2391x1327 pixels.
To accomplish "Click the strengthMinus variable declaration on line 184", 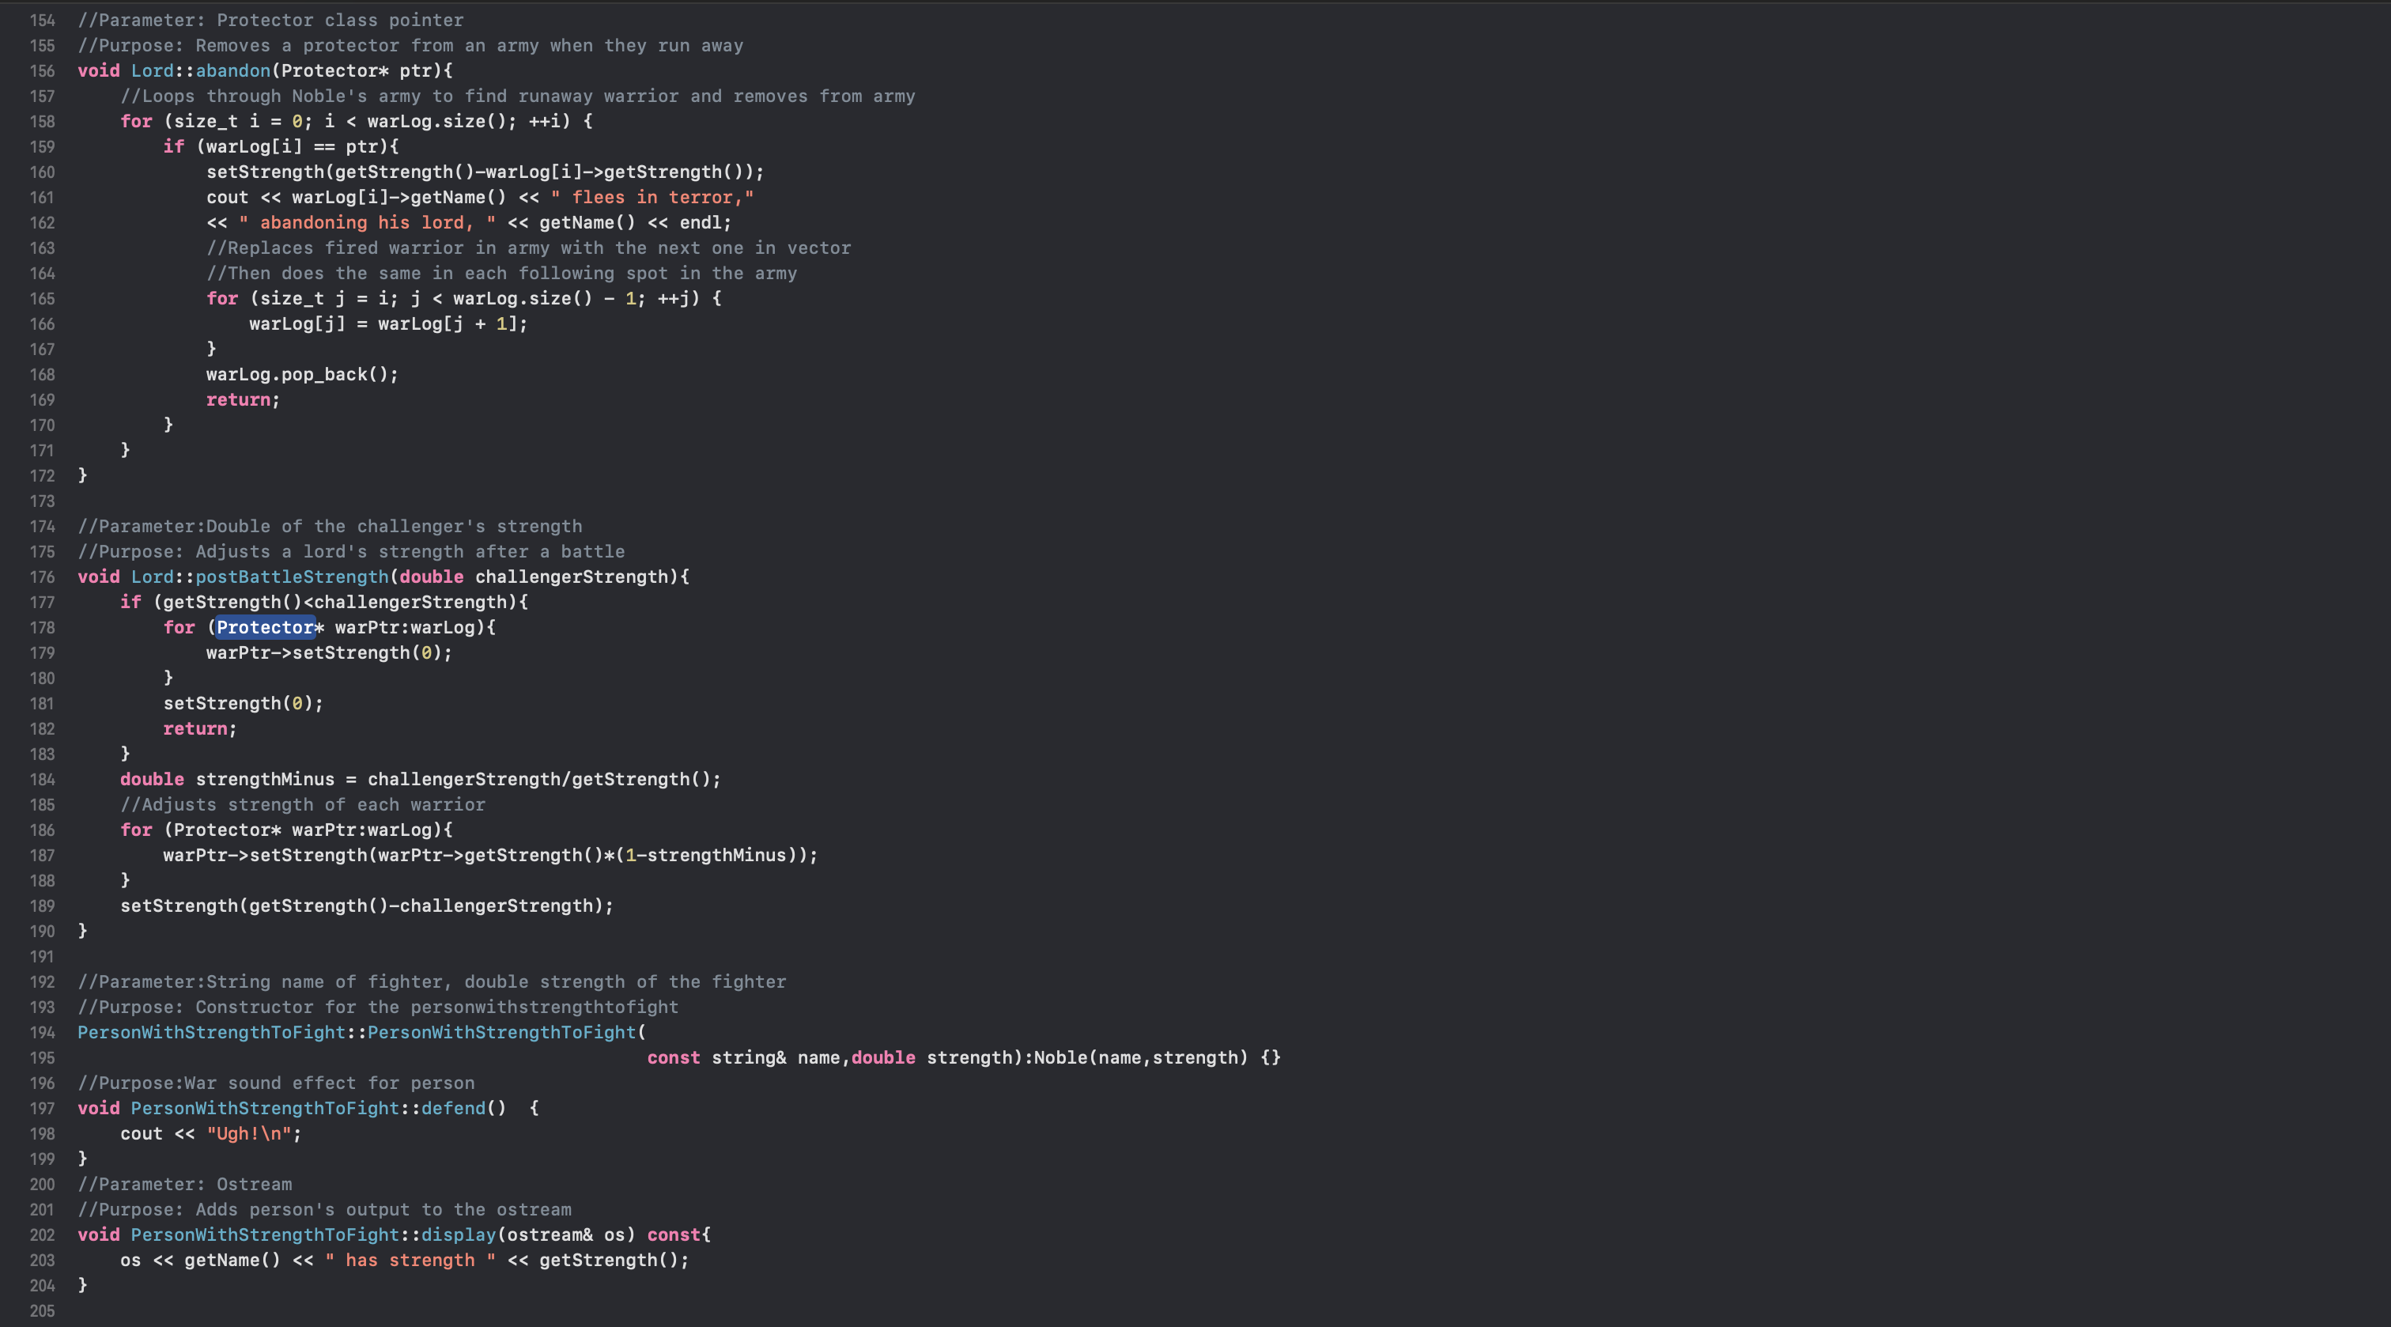I will [x=265, y=779].
